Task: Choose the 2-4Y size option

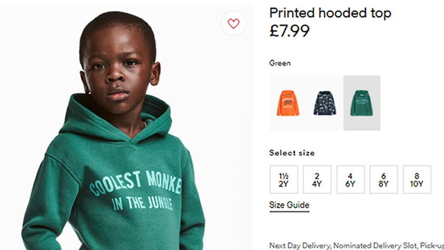Action: point(317,179)
